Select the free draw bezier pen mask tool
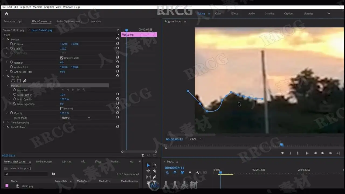Screen dimensions: 345x194 pyautogui.click(x=25, y=81)
